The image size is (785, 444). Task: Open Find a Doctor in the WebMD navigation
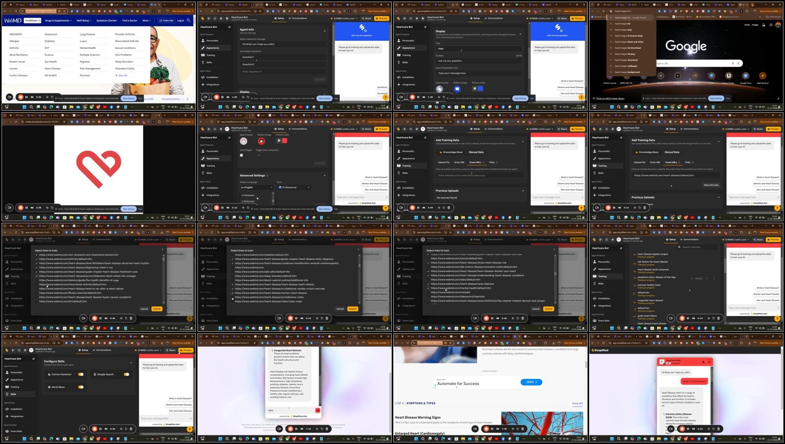pos(130,20)
